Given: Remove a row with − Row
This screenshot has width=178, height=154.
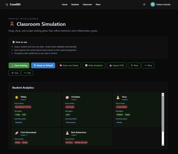Looking at the screenshot, I should 148,65.
